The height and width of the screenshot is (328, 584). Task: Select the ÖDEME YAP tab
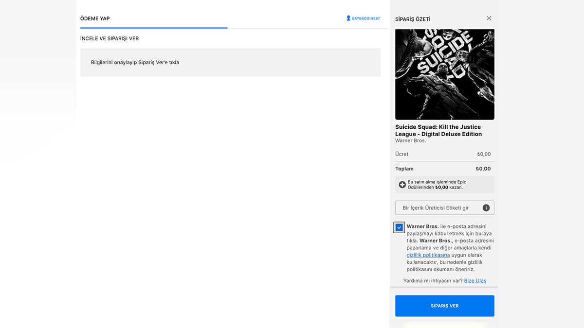coord(95,18)
